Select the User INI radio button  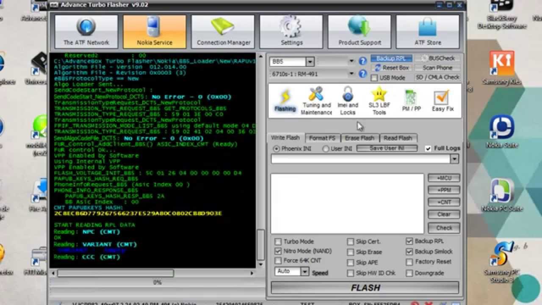[326, 149]
